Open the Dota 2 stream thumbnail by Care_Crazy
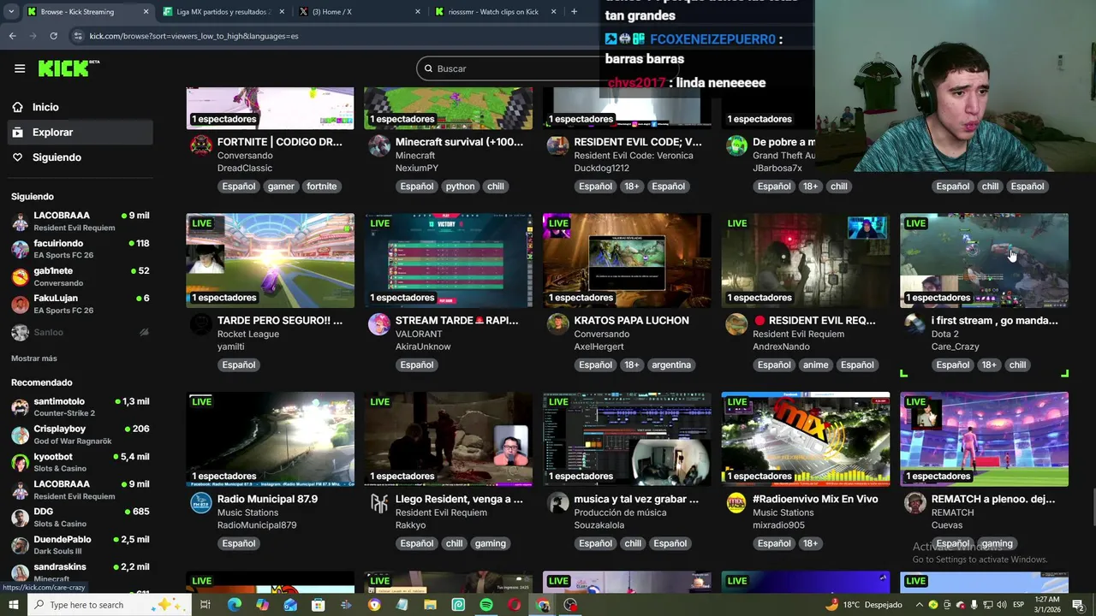The height and width of the screenshot is (616, 1096). (x=984, y=260)
